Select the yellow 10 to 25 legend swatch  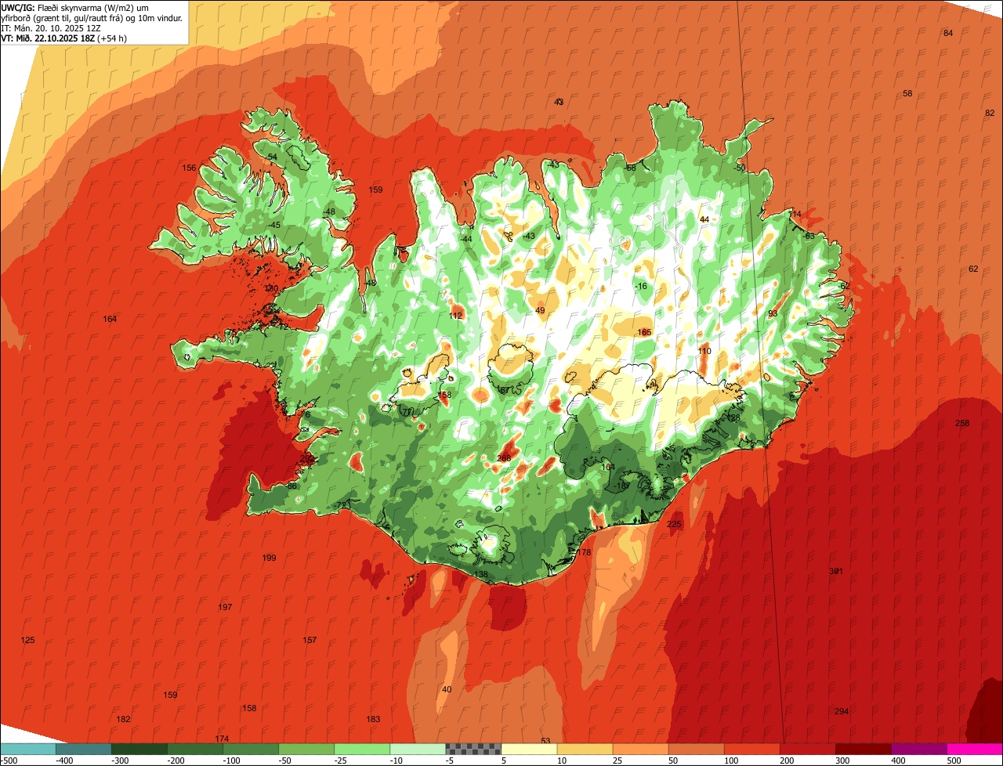click(x=585, y=749)
